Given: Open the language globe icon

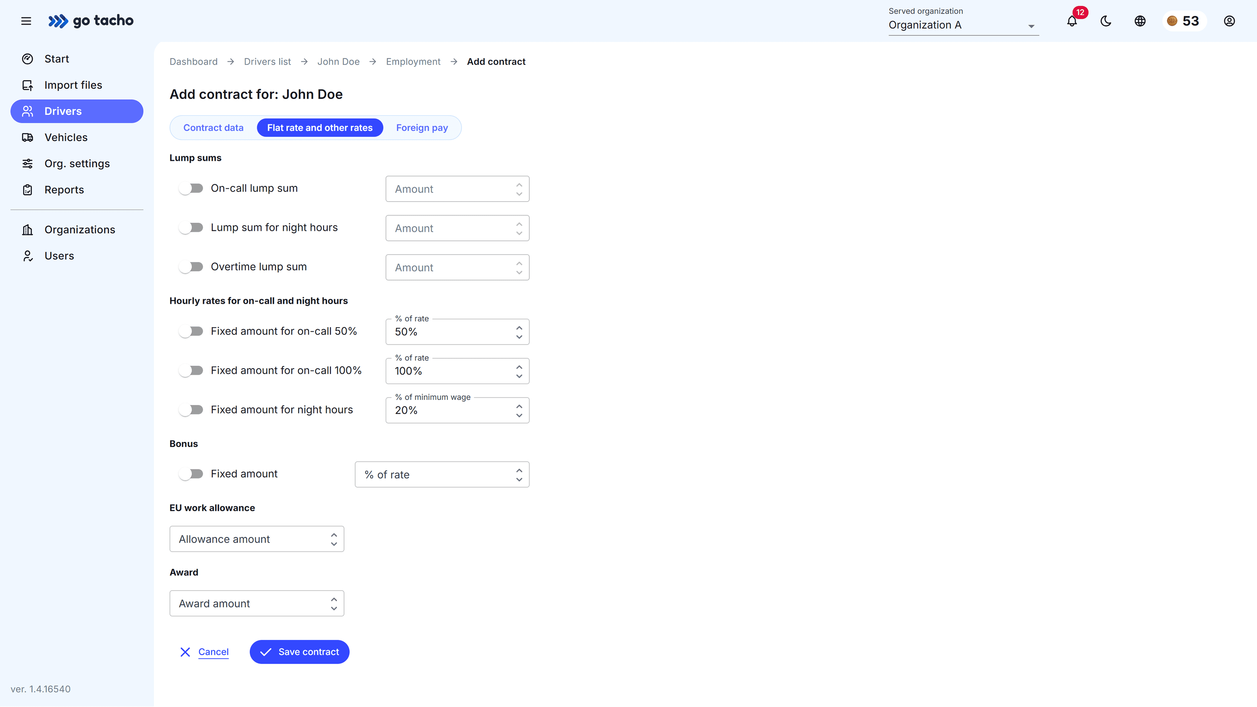Looking at the screenshot, I should 1140,21.
